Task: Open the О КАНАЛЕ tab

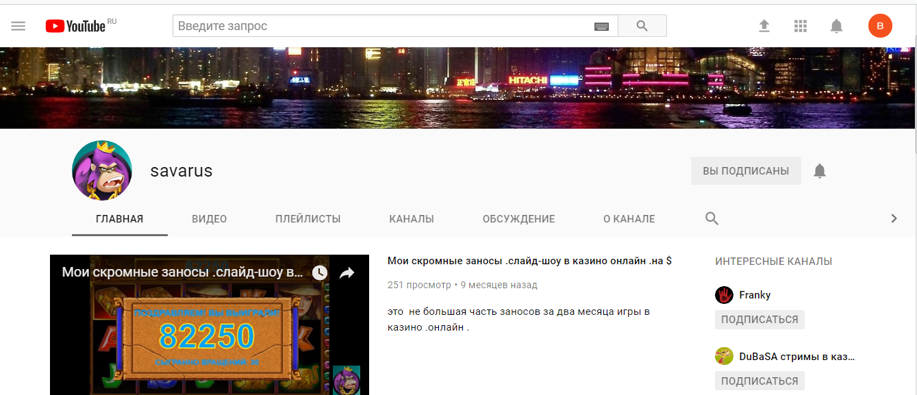Action: 629,219
